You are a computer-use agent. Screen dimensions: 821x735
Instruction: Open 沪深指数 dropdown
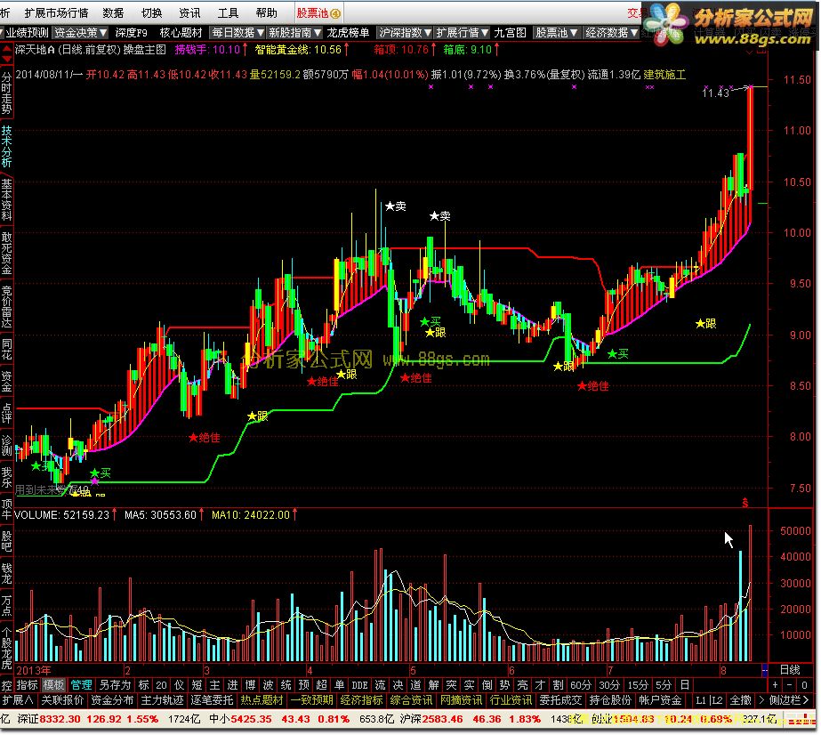tap(406, 33)
